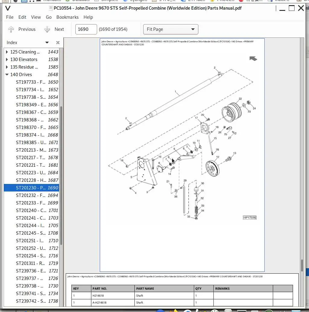Select index entry ST201241 page 1703
The image size is (309, 312).
pyautogui.click(x=31, y=218)
